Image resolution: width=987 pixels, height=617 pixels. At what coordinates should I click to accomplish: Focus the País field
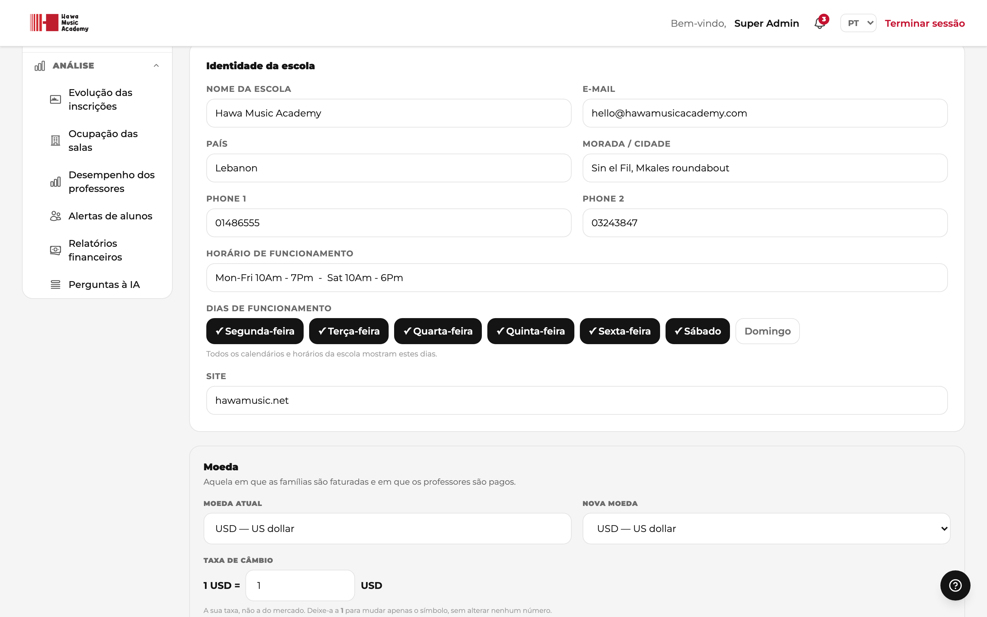[389, 168]
